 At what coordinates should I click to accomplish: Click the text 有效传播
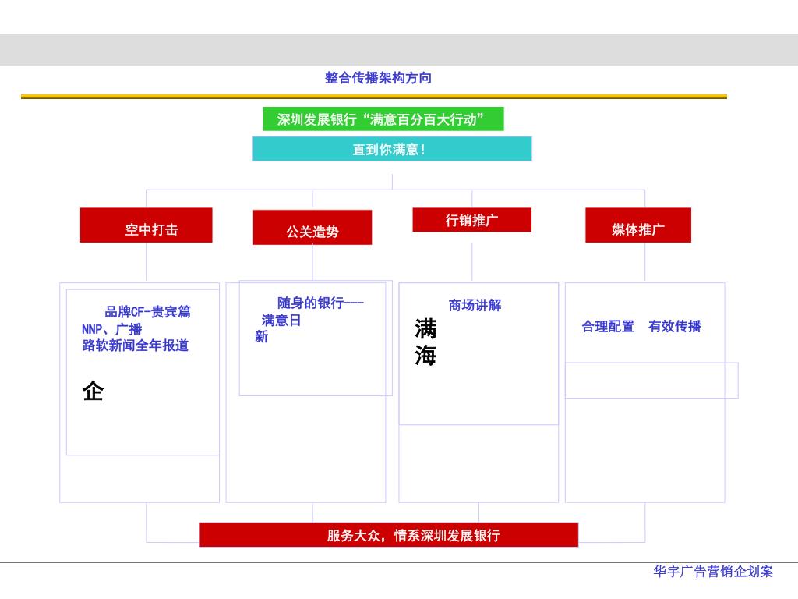(675, 326)
